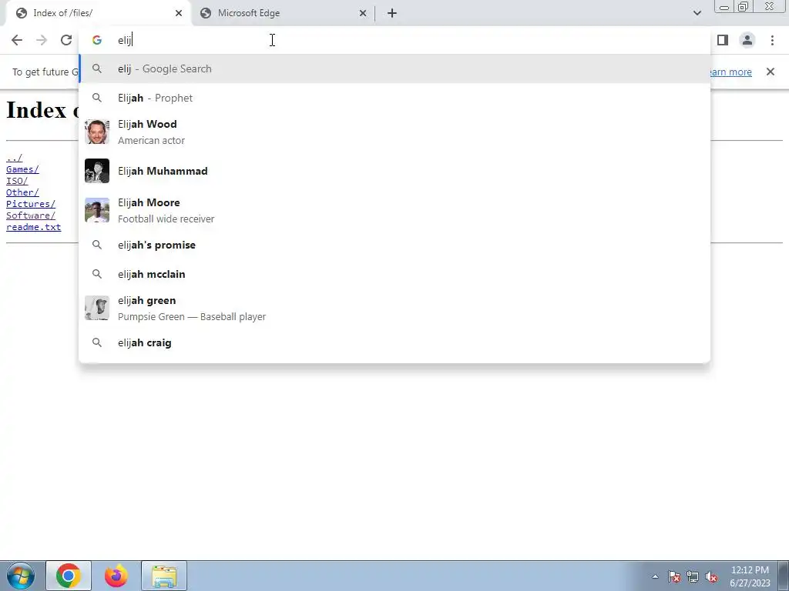Open the Windows Start menu
Image resolution: width=789 pixels, height=591 pixels.
(x=20, y=576)
